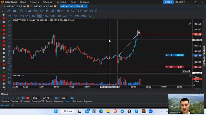The image size is (206, 115).
Task: Cancel the position order with X
Action: (x=167, y=55)
